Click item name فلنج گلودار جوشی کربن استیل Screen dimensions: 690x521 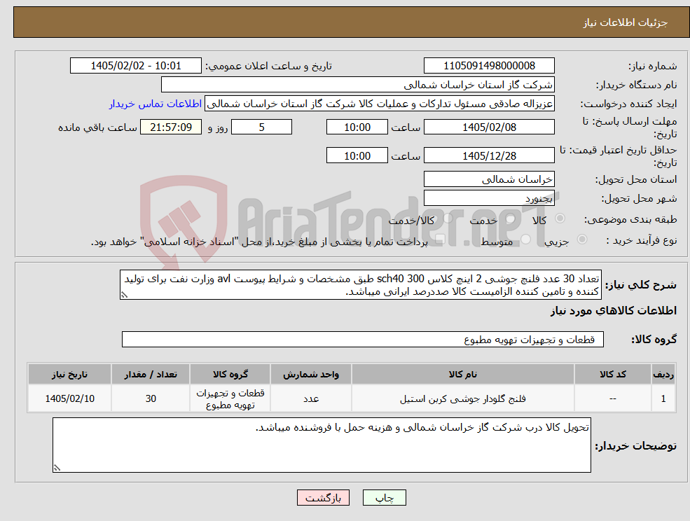tap(462, 398)
